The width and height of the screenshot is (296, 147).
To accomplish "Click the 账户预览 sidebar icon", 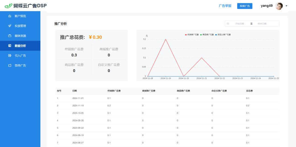I will [10, 16].
